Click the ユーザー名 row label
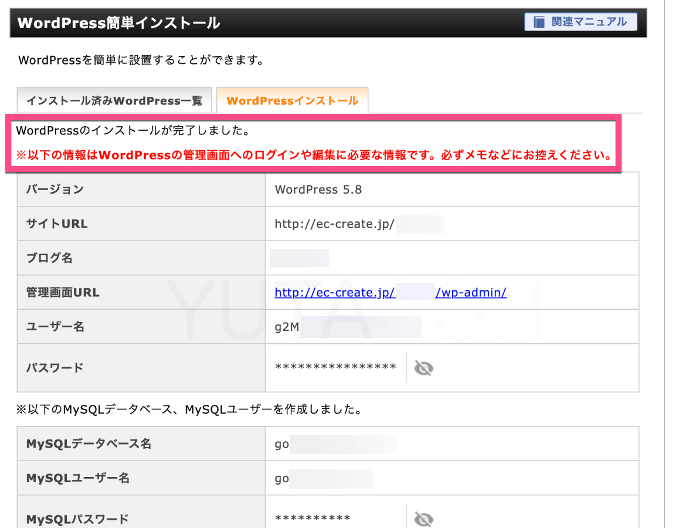The height and width of the screenshot is (528, 696). pos(55,327)
